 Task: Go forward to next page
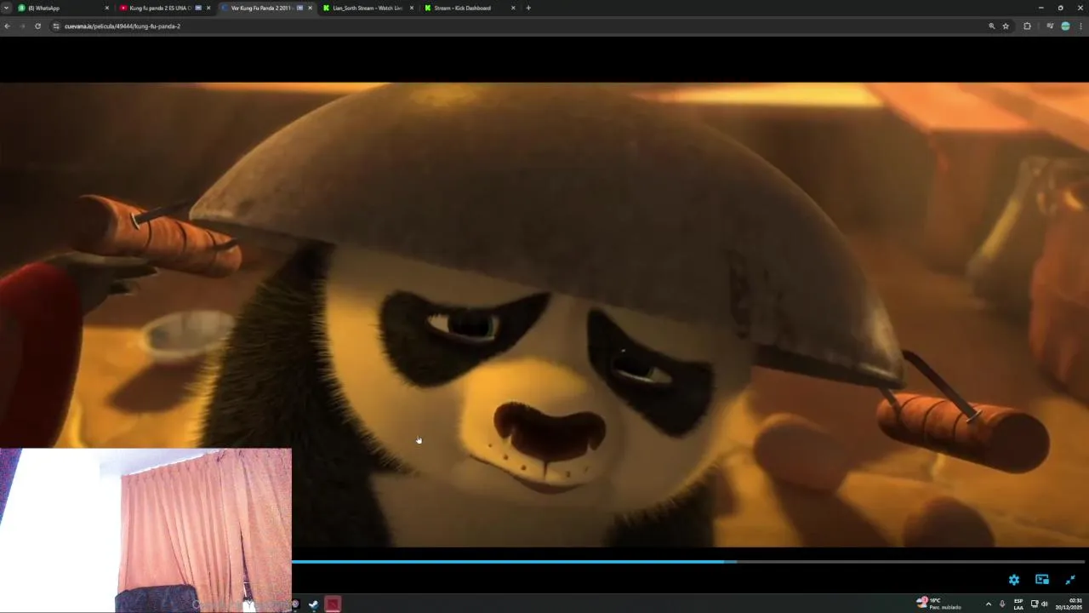[x=22, y=26]
